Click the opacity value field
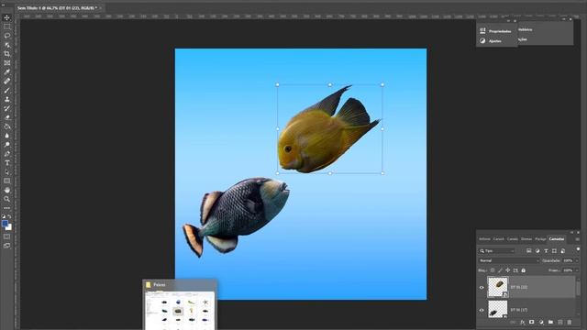 click(568, 260)
